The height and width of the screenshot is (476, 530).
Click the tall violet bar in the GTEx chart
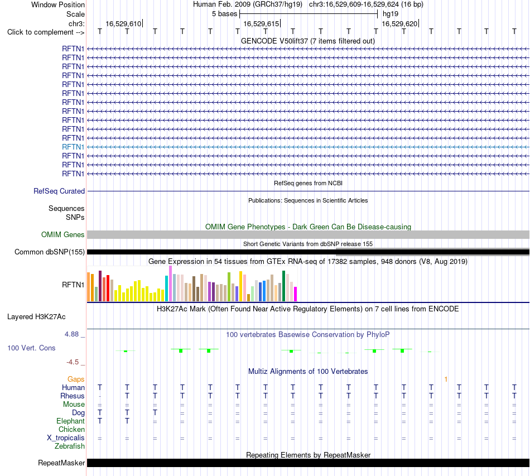pyautogui.click(x=170, y=283)
